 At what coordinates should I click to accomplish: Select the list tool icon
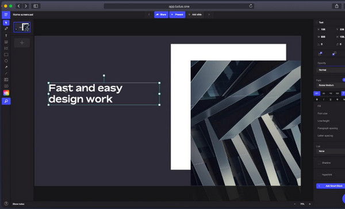click(6, 48)
